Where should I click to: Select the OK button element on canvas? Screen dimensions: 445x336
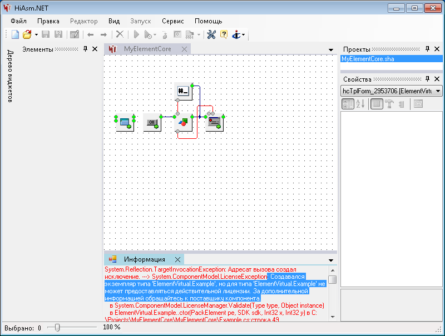click(x=151, y=122)
